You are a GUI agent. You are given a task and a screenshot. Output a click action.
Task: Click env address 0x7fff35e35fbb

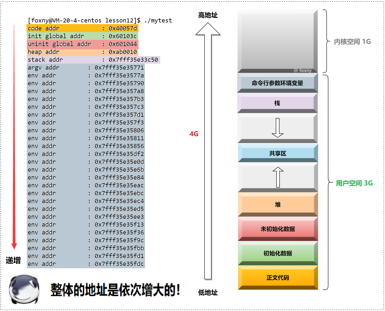[x=119, y=248]
